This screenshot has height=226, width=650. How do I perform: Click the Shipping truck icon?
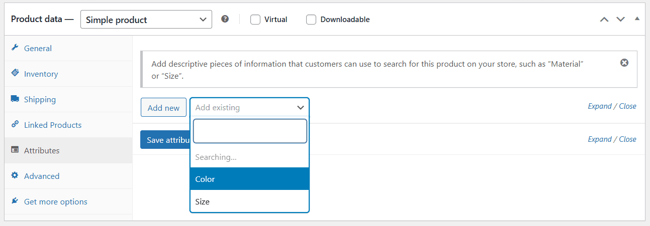tap(15, 99)
